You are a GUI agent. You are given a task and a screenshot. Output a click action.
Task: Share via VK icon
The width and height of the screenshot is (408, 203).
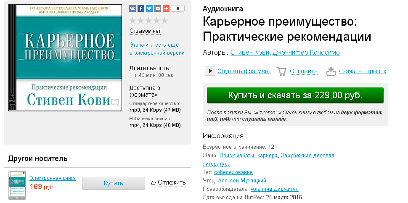[132, 8]
